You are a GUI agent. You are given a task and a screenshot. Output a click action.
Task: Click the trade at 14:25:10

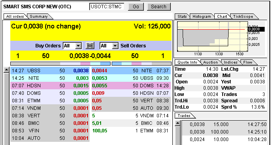(224, 132)
